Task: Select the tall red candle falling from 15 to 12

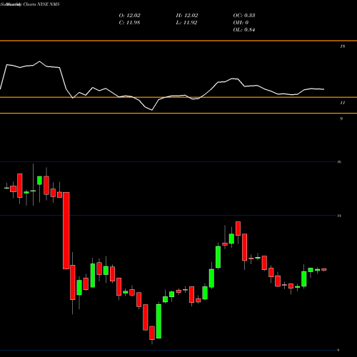Action: [66, 231]
